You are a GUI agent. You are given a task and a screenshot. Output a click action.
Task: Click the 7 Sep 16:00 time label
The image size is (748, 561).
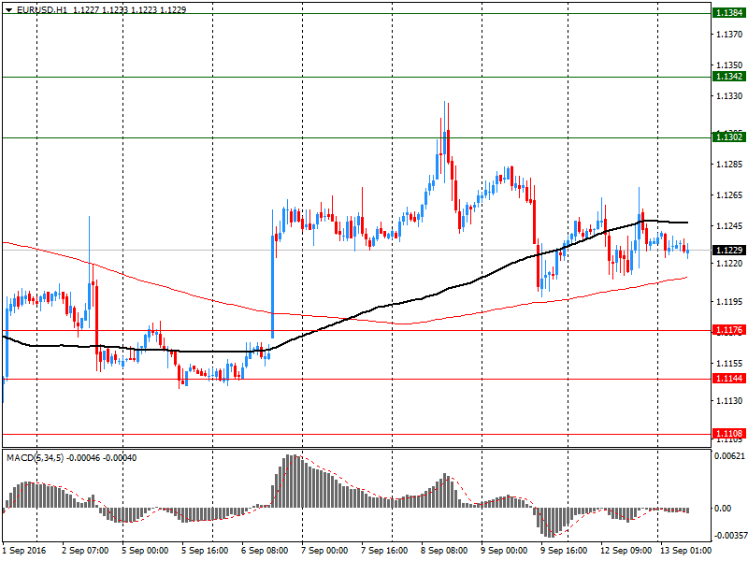point(384,551)
